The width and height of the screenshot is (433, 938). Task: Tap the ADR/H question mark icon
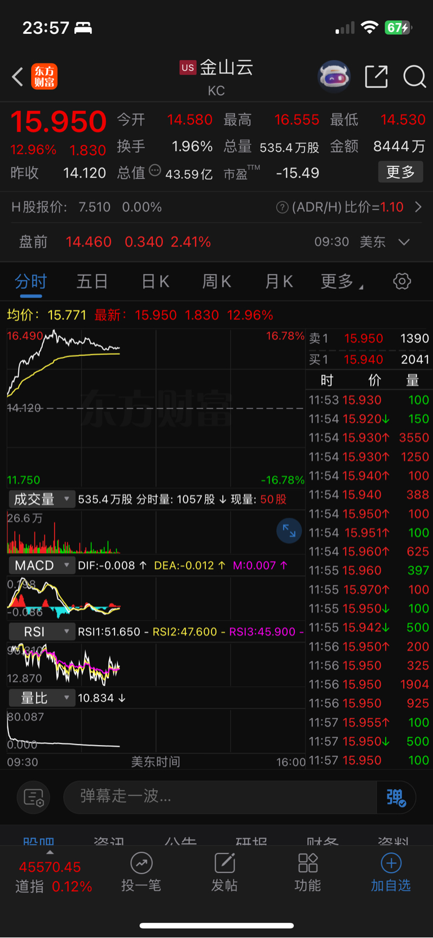pos(282,208)
